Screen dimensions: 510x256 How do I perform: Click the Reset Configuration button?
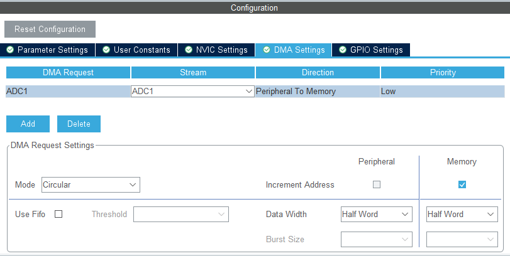pos(50,29)
